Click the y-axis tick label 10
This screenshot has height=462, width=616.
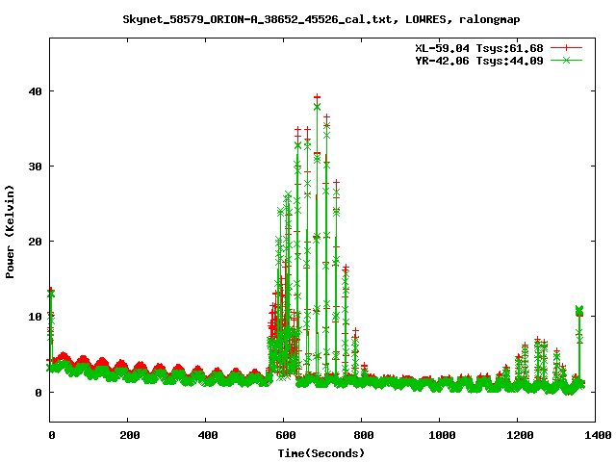(35, 317)
